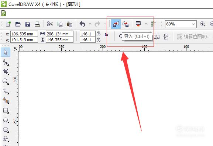Click the lower scale factor field 146.1

tap(87, 40)
